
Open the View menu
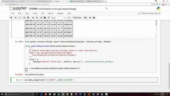pyautogui.click(x=27, y=13)
